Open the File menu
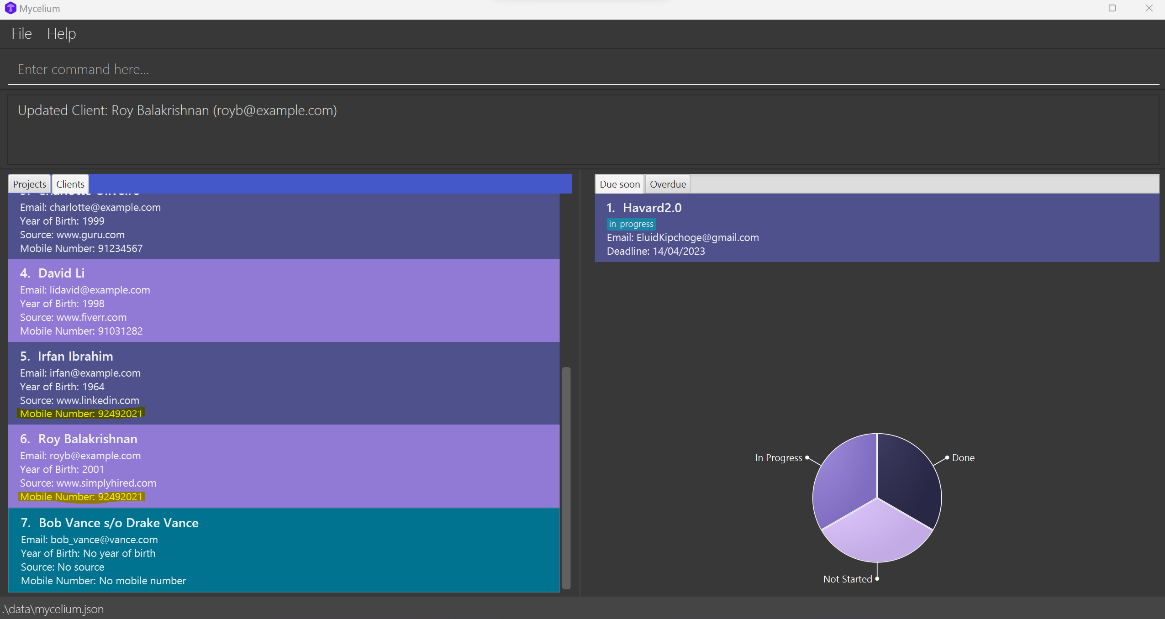 pos(21,34)
